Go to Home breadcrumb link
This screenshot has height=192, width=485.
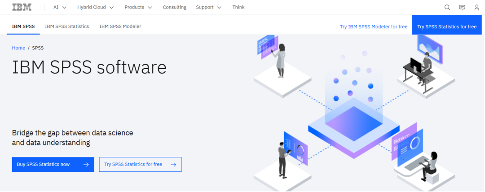coord(18,48)
